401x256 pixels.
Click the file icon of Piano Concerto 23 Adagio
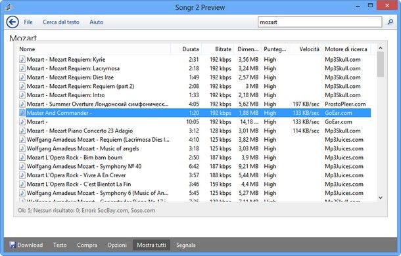(x=22, y=131)
